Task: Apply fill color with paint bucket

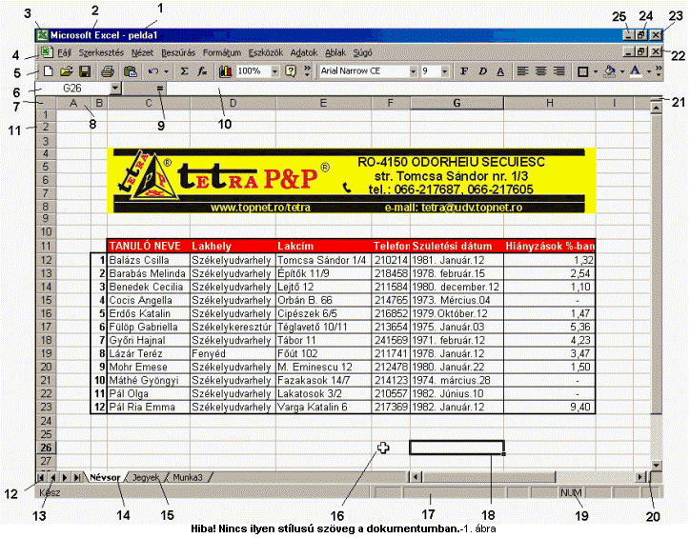Action: coord(610,71)
